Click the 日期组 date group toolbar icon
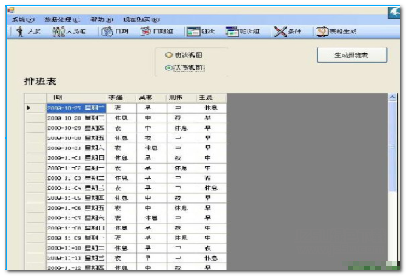This screenshot has height=276, width=406. click(157, 32)
